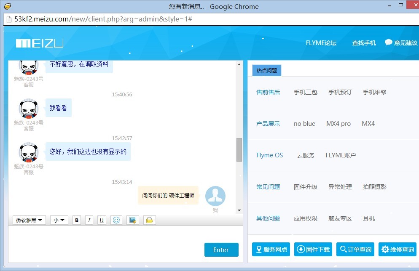419x271 pixels.
Task: Click the gear icon in 维修查询
Action: tap(385, 250)
